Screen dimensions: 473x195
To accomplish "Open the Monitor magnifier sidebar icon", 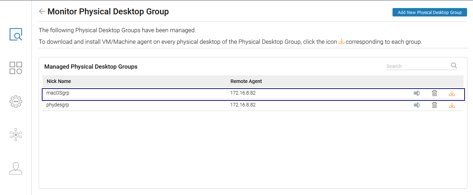I will point(16,35).
